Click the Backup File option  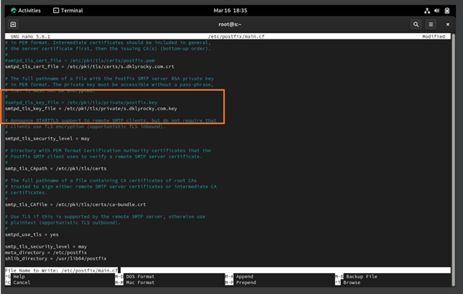[356, 276]
